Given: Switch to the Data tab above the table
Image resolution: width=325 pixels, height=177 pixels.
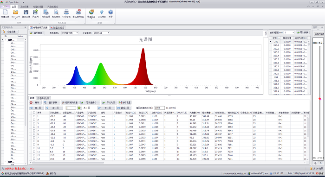Looking at the screenshot, I should 32,98.
